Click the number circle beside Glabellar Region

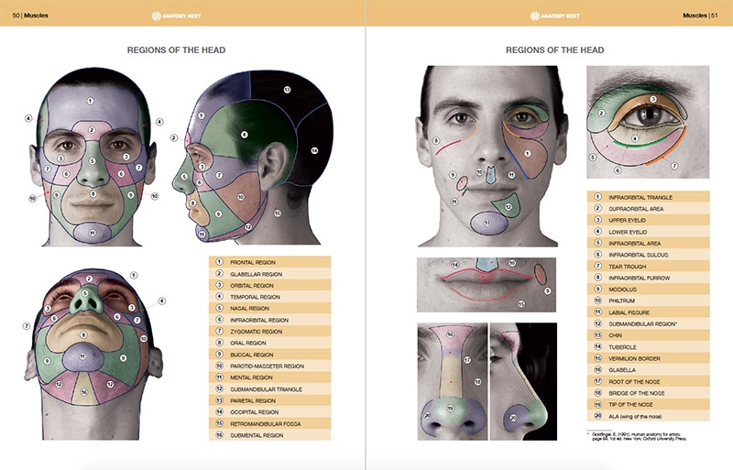pos(220,273)
